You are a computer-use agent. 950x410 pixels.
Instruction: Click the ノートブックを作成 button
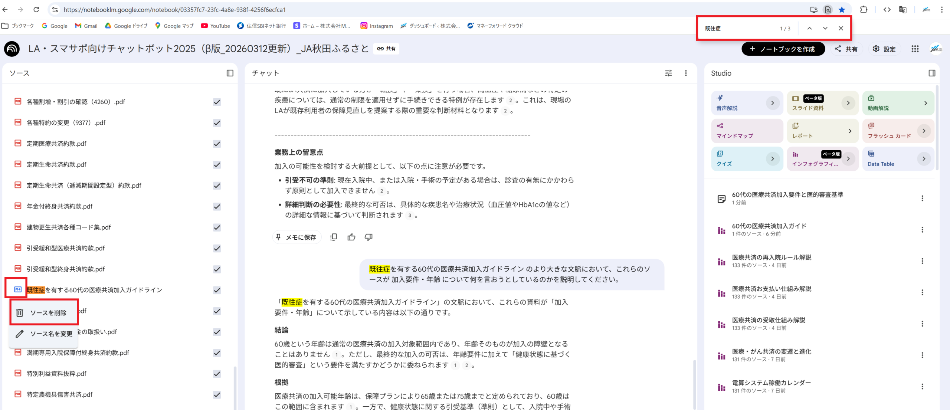pos(783,49)
